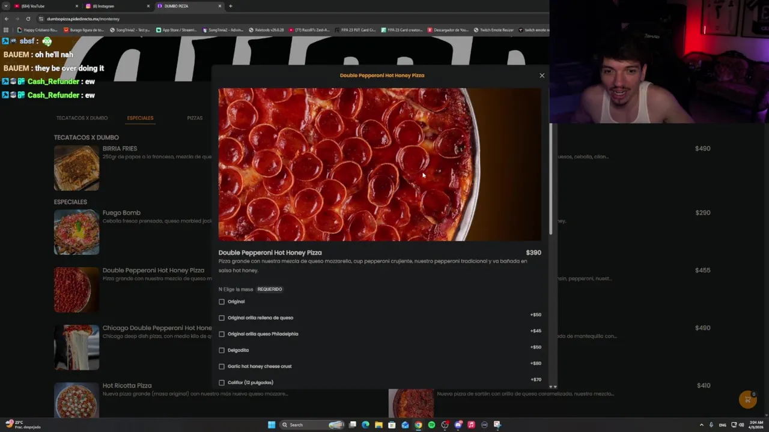Switch to the TECATACOS X DUMBO category

click(x=82, y=118)
